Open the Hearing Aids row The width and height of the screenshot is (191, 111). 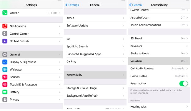click(159, 107)
